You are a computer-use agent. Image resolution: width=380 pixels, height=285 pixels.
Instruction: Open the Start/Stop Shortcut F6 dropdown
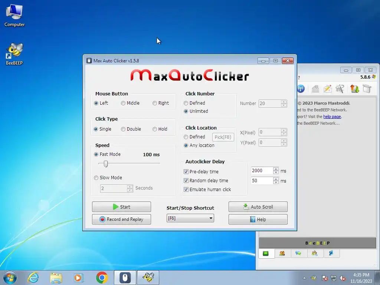coord(190,218)
